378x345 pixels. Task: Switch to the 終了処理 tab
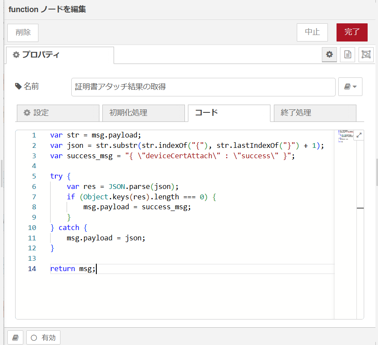tap(315, 113)
